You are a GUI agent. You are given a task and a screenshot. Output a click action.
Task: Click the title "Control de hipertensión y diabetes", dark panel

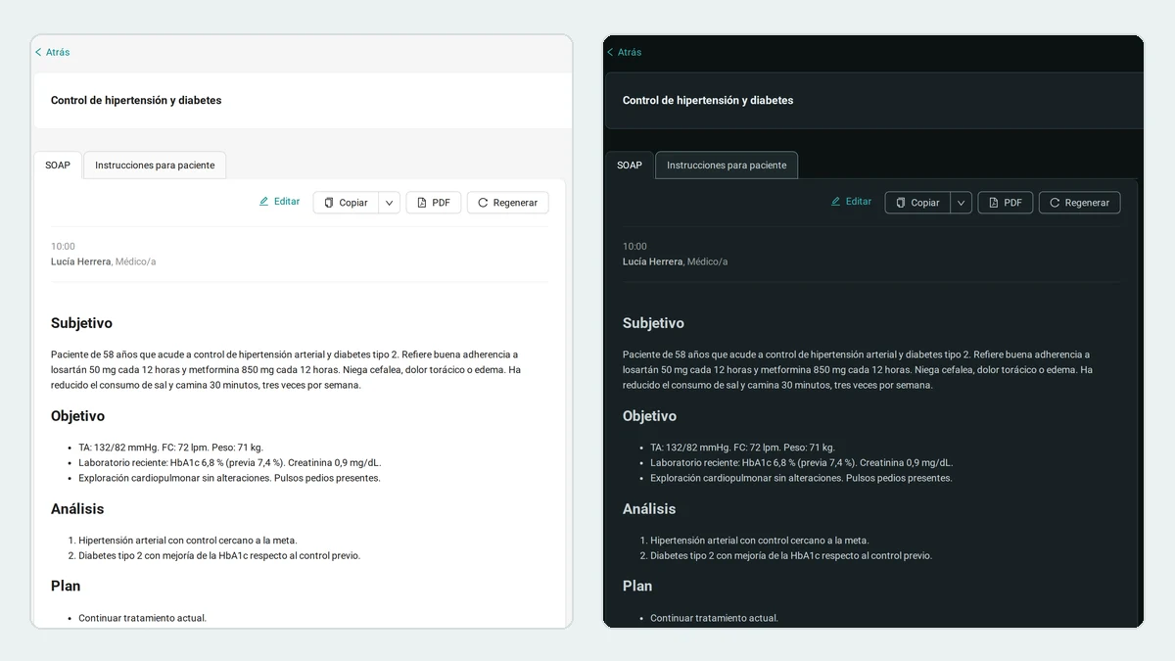(x=708, y=100)
